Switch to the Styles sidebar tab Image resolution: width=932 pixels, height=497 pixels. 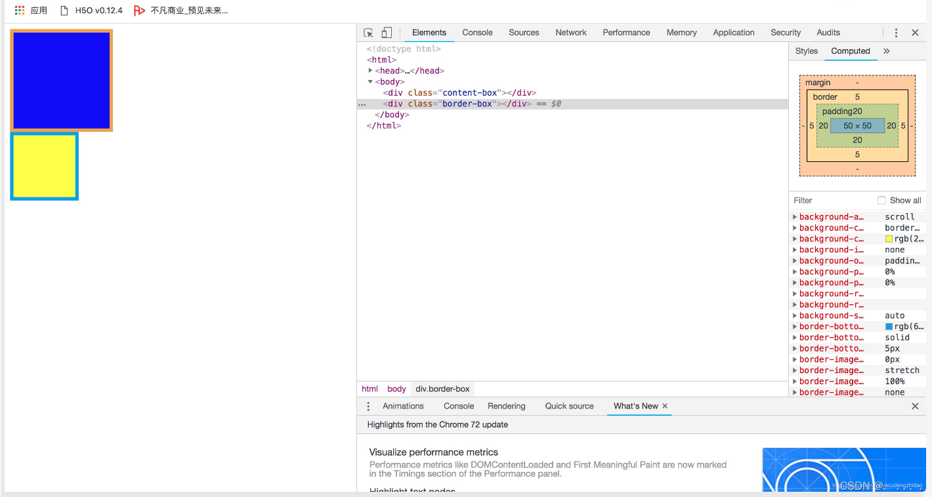coord(807,51)
